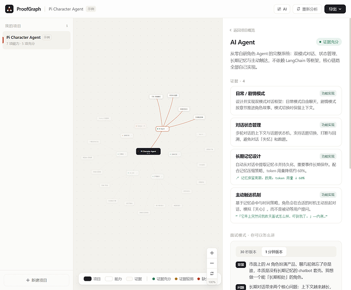Select the Pi Character Agent center node
This screenshot has height=290, width=351.
coord(148,151)
